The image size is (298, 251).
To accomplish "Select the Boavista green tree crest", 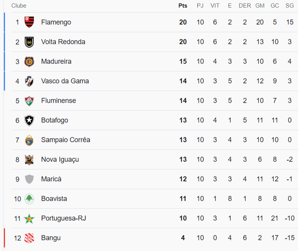I will 29,199.
